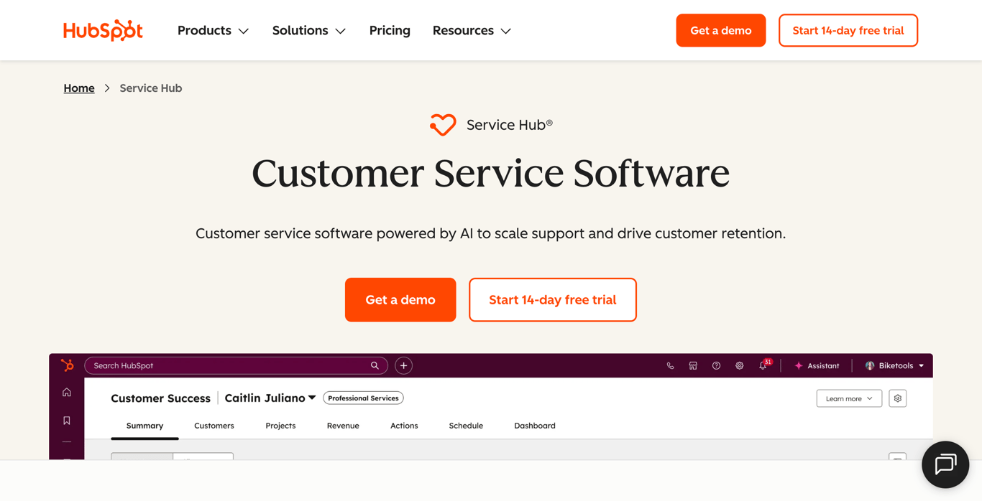Expand the Resources menu
This screenshot has height=501, width=982.
[x=472, y=30]
